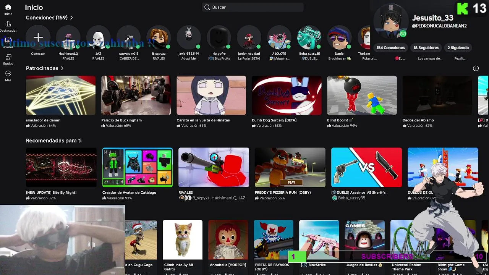Click the Universal Roblox Theme Park title

(x=406, y=267)
